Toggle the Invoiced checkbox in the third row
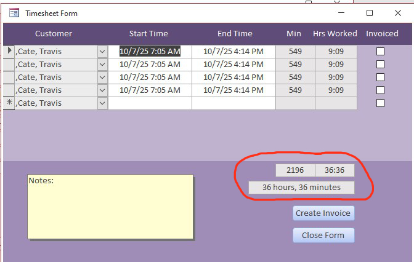414x262 pixels. pos(380,77)
